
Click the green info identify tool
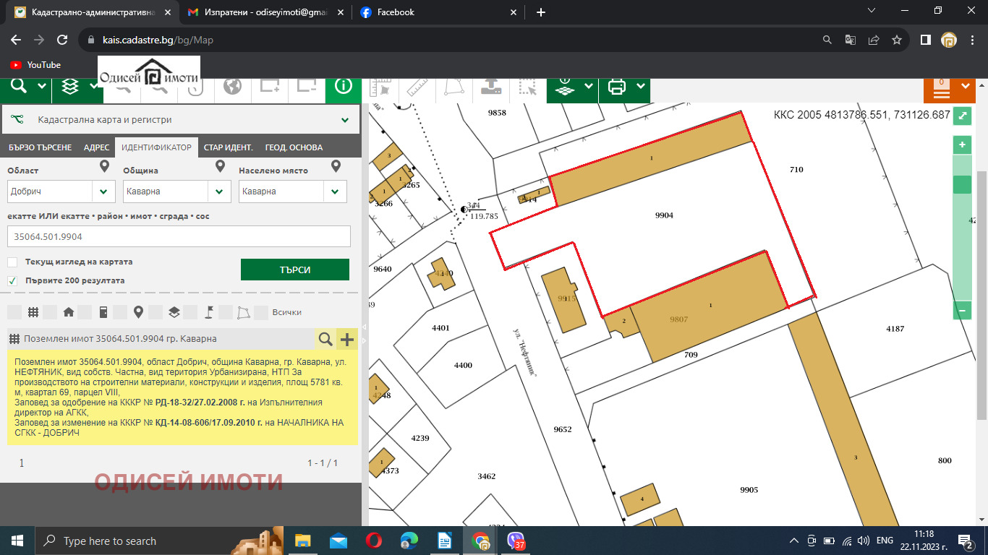click(x=343, y=87)
